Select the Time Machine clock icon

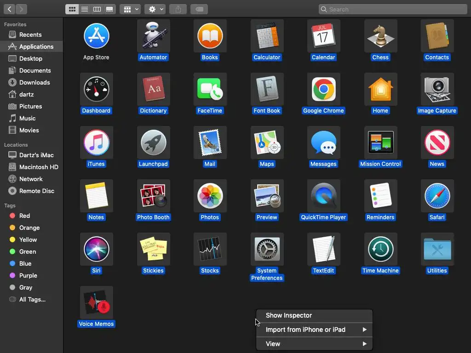380,249
